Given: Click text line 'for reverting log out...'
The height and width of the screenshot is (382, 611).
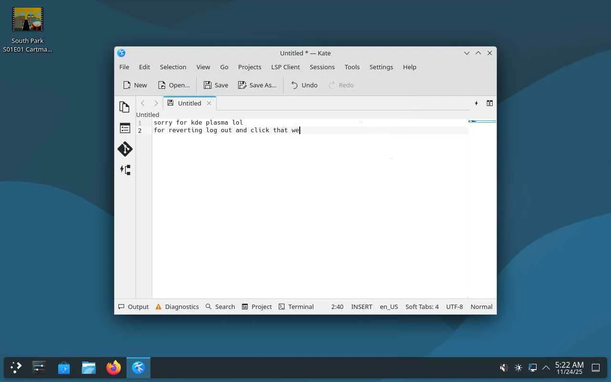Looking at the screenshot, I should pos(227,130).
